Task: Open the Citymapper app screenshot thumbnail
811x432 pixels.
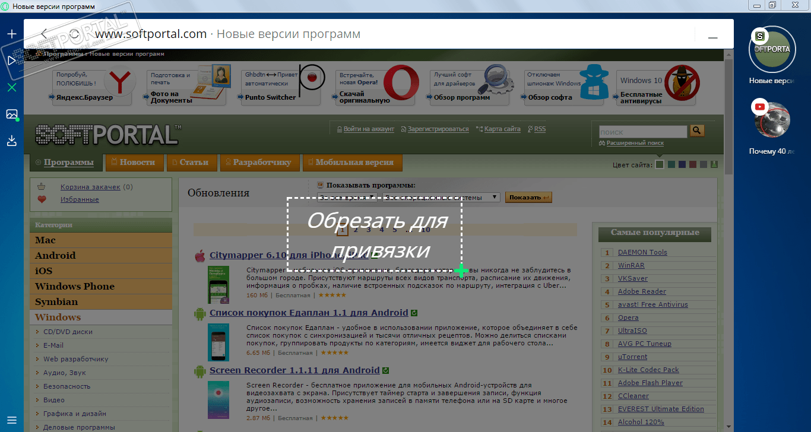Action: coord(218,285)
